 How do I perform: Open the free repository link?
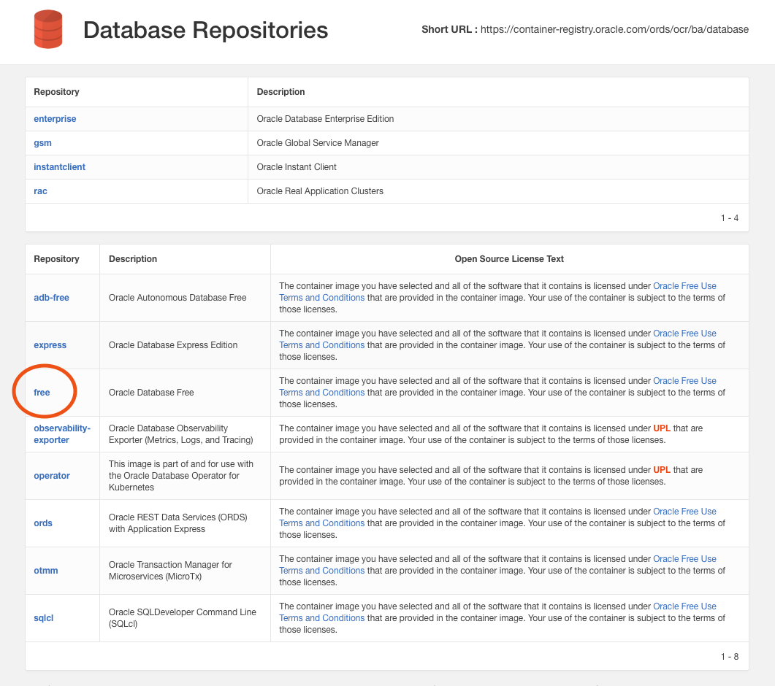tap(42, 393)
